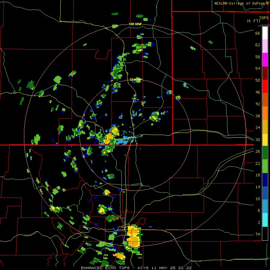Viewport: 270px width, 270px height.
Task: Click the TH threshold legend label
Action: pyautogui.click(x=258, y=234)
